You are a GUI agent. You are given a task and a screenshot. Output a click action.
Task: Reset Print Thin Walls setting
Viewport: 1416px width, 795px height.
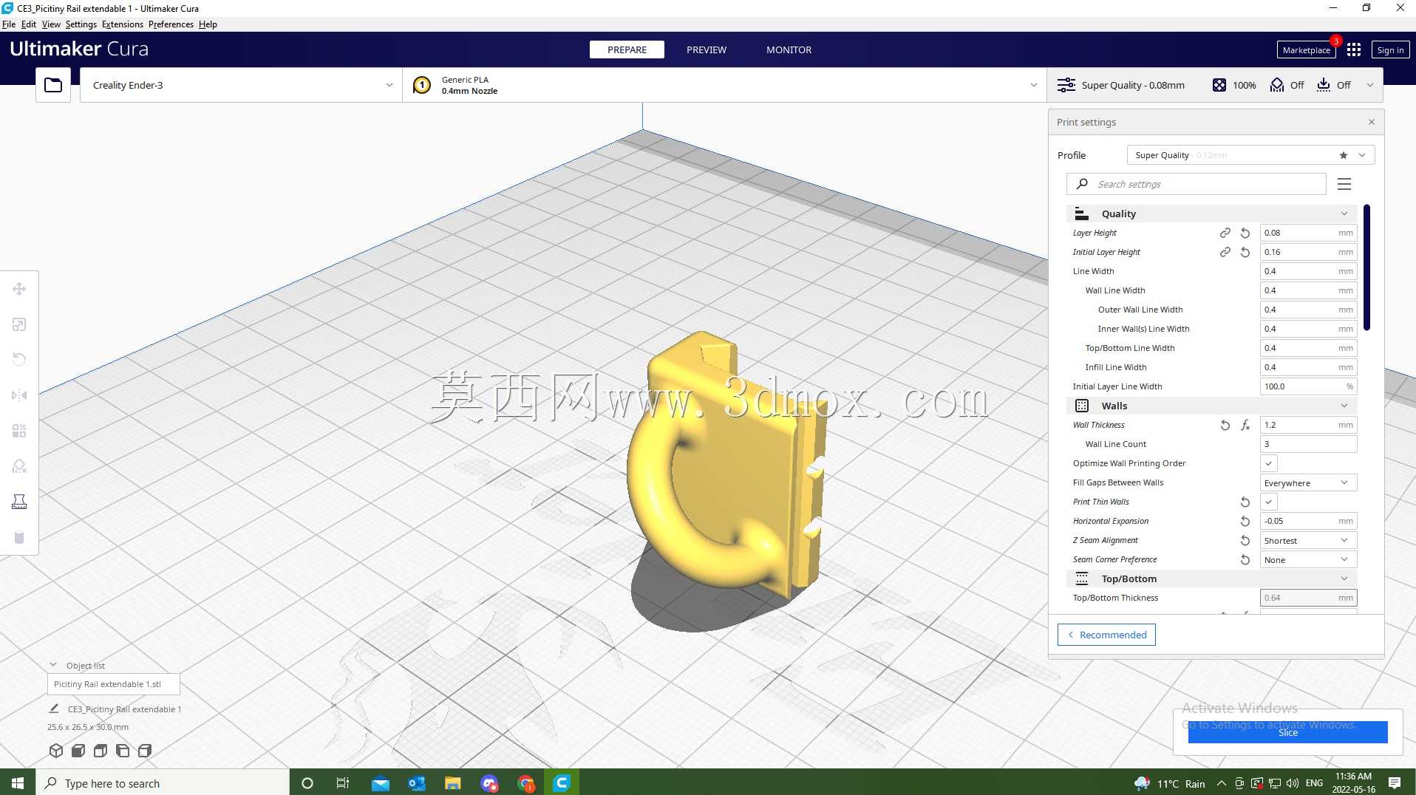tap(1245, 502)
